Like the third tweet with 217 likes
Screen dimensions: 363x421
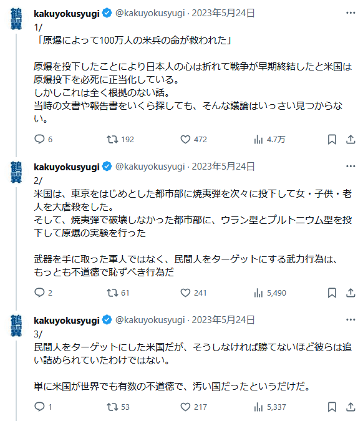[x=193, y=407]
